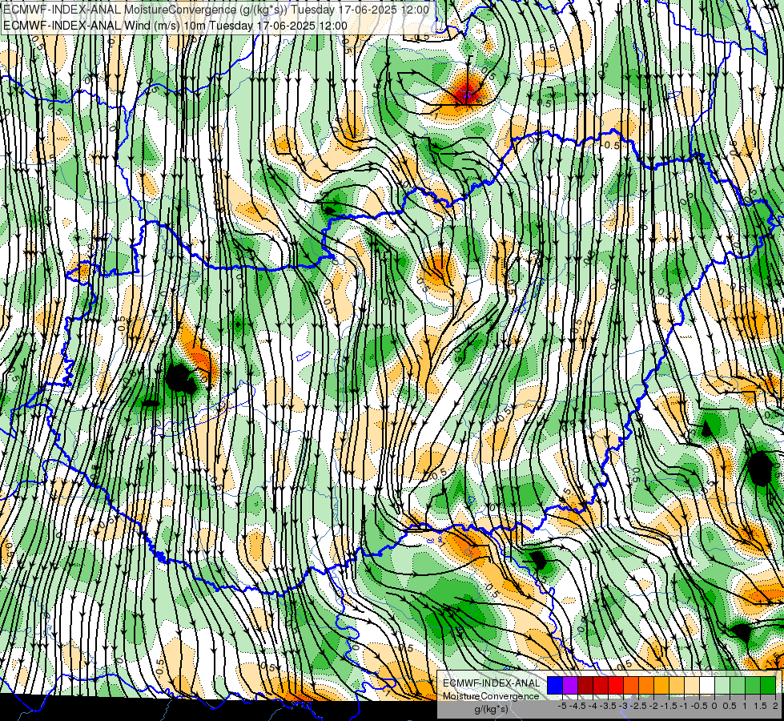
Task: Click the legend label 'ECMWF-INDEX-ANAL'
Action: click(x=491, y=683)
